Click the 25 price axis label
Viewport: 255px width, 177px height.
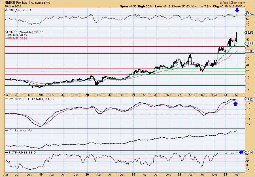(x=248, y=65)
